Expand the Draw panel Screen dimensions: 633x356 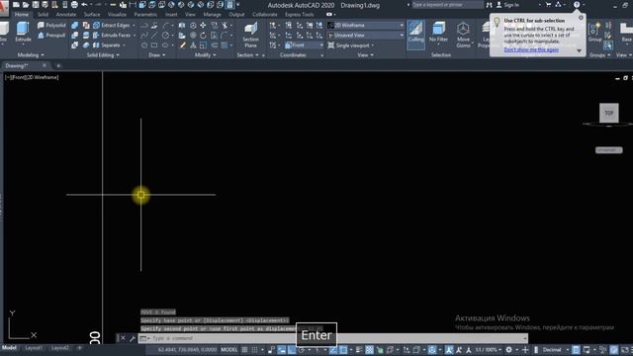pos(156,55)
